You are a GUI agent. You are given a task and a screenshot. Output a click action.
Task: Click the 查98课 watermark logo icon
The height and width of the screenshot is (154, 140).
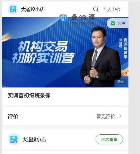click(x=63, y=18)
